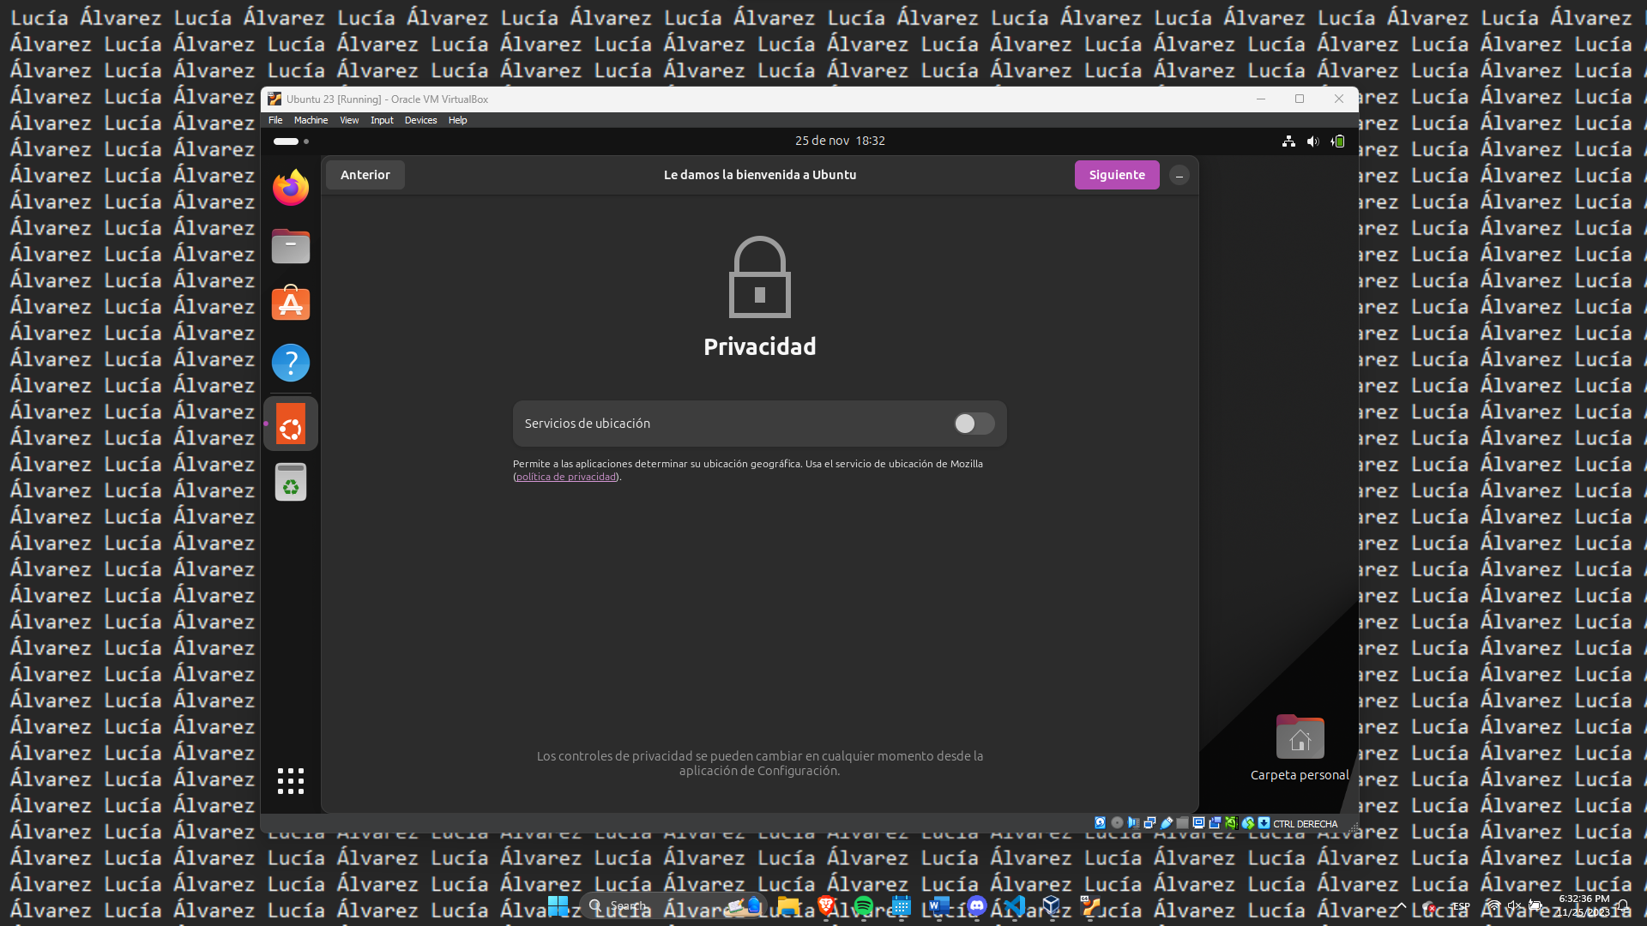
Task: Click the date and time in top bar
Action: click(x=839, y=141)
